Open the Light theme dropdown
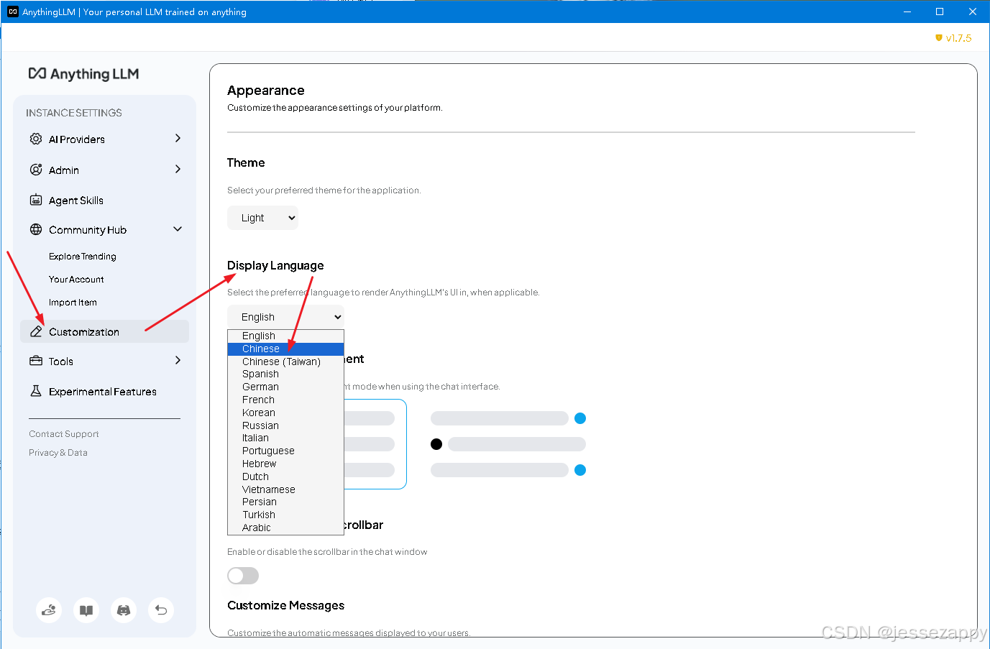The height and width of the screenshot is (649, 990). click(x=262, y=218)
